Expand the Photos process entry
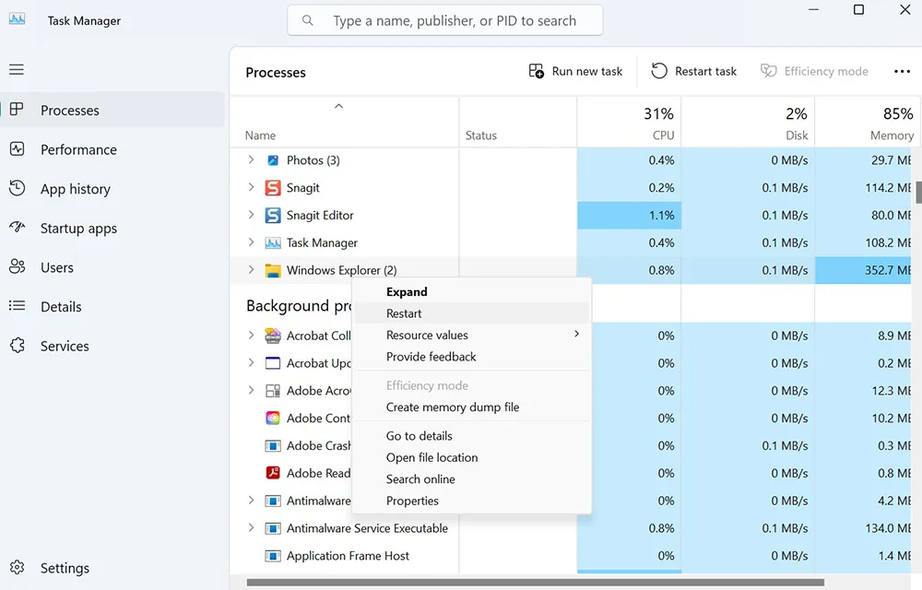Viewport: 922px width, 590px height. click(250, 159)
